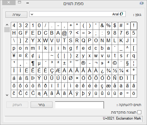Select the Ą capital ogonek character

tap(46, 94)
